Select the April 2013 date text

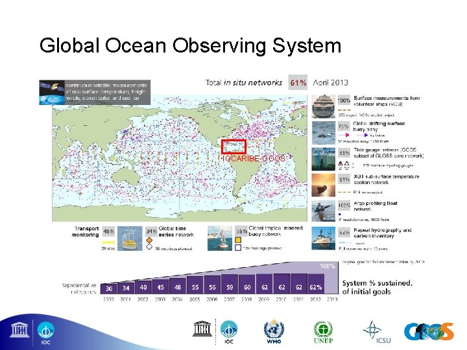click(330, 82)
